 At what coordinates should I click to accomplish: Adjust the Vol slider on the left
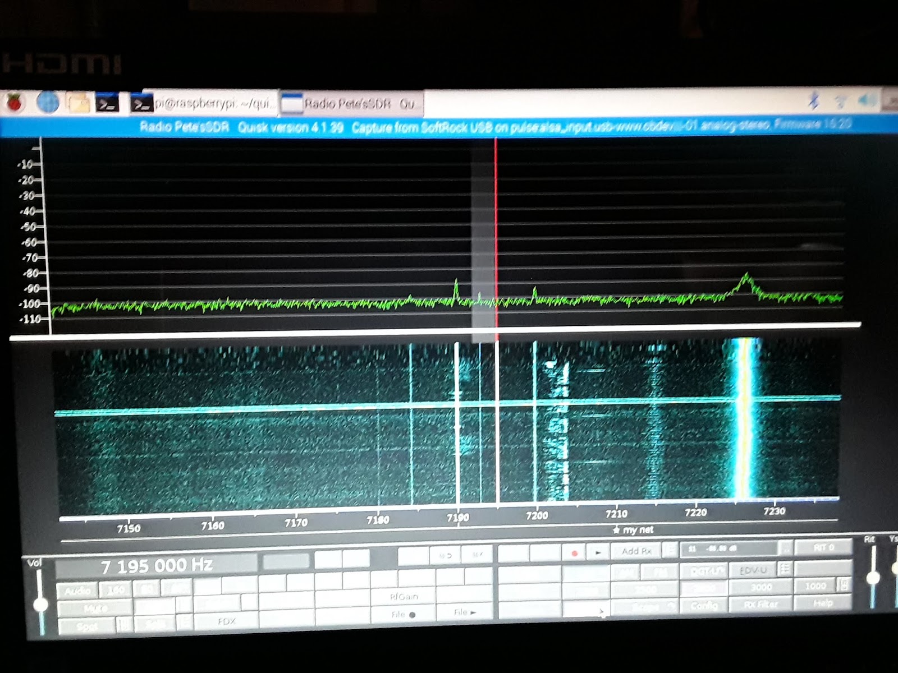click(x=42, y=605)
